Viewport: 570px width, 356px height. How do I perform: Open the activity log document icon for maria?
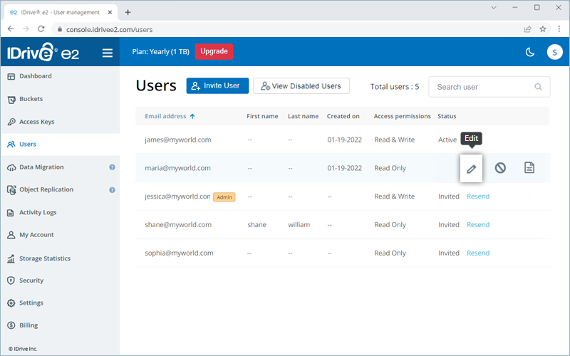tap(529, 168)
